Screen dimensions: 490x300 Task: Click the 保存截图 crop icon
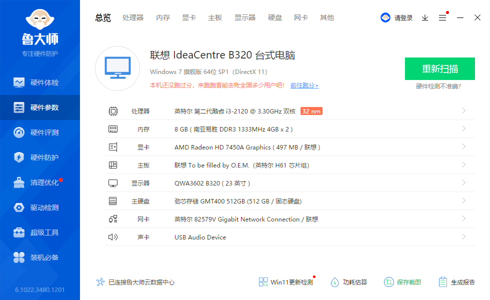389,282
